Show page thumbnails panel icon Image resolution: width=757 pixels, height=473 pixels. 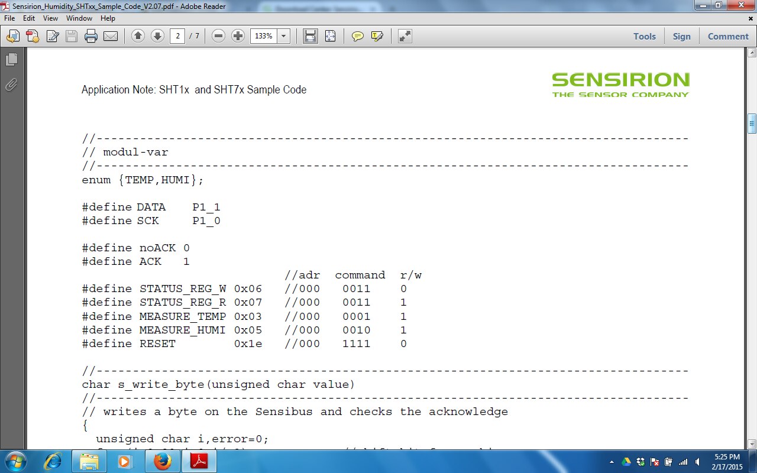point(11,60)
